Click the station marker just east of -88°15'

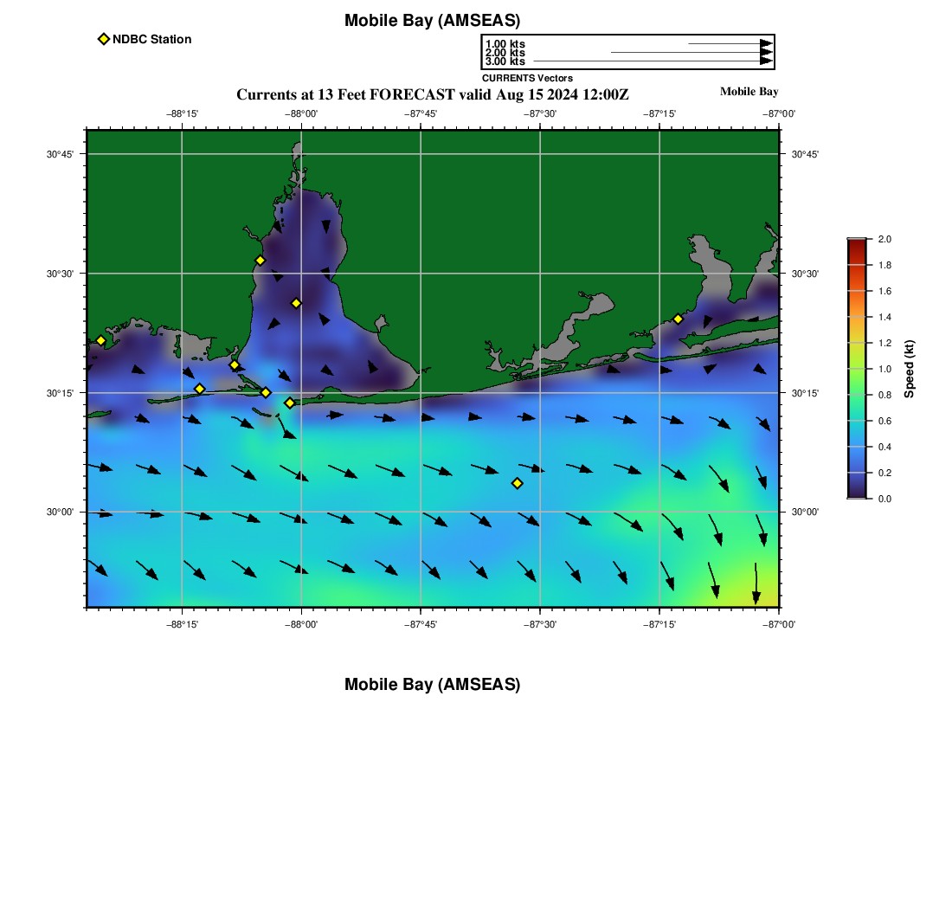click(x=199, y=389)
